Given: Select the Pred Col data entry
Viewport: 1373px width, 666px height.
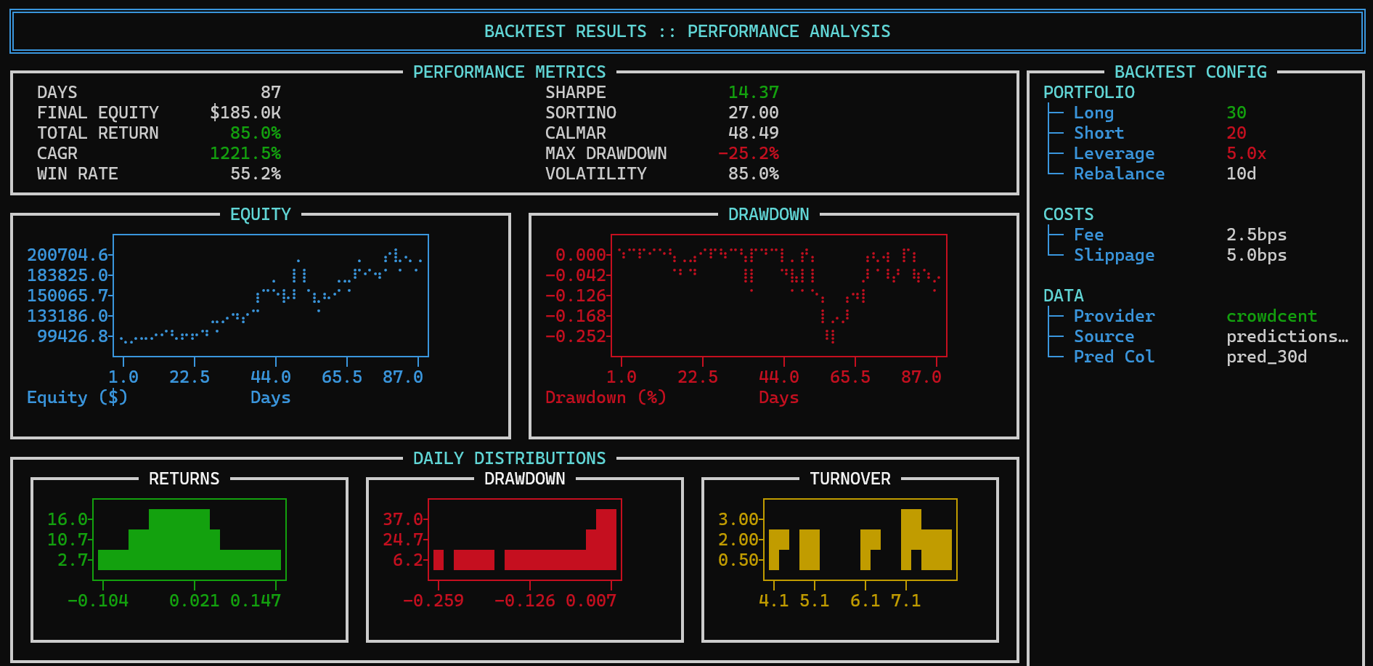Looking at the screenshot, I should (x=1114, y=357).
